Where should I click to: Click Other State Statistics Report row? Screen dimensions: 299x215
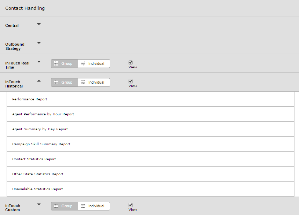pos(151,174)
